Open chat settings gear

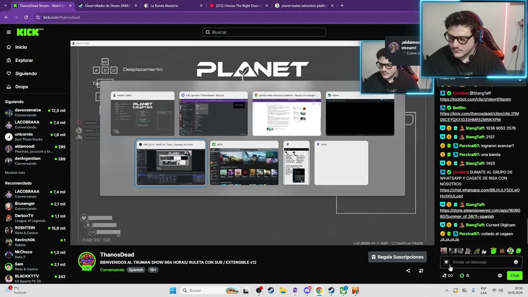(500, 276)
